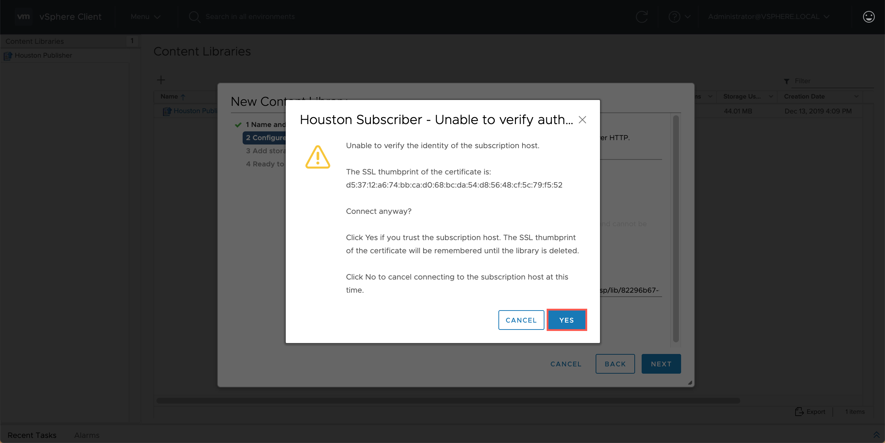
Task: Focus the Search in all environments field
Action: 250,17
